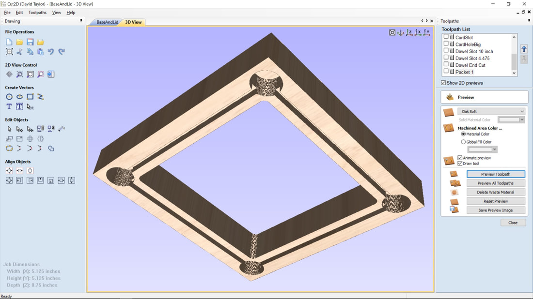The height and width of the screenshot is (299, 533).
Task: Click the Undo arrow icon
Action: [51, 52]
